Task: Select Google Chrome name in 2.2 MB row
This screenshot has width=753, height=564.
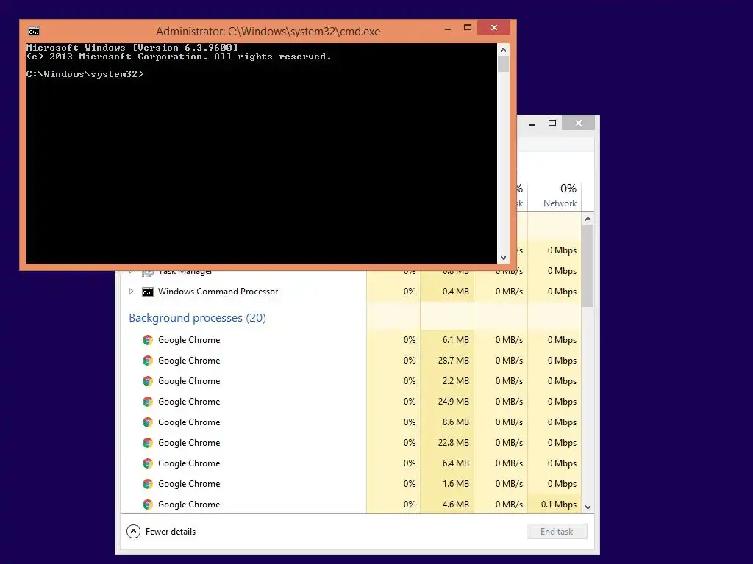Action: point(189,381)
